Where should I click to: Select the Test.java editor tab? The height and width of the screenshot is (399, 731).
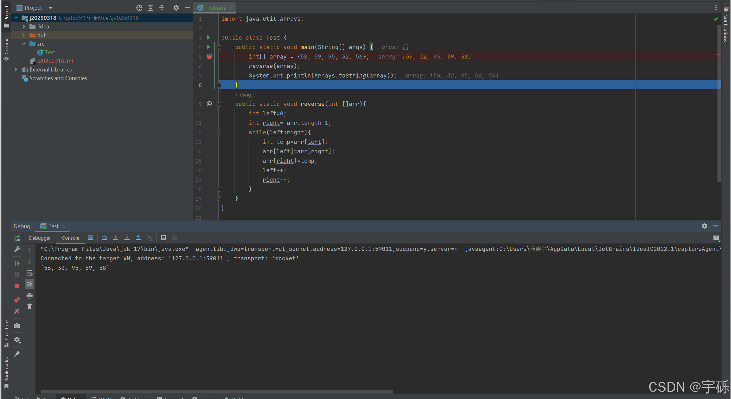tap(216, 8)
